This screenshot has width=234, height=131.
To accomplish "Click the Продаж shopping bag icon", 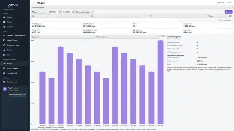I will [x=4, y=22].
